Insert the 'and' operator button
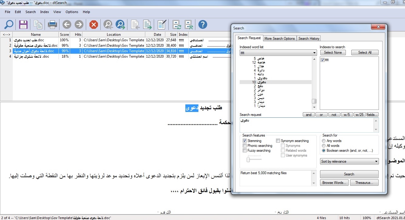The width and height of the screenshot is (405, 220). pos(309,115)
